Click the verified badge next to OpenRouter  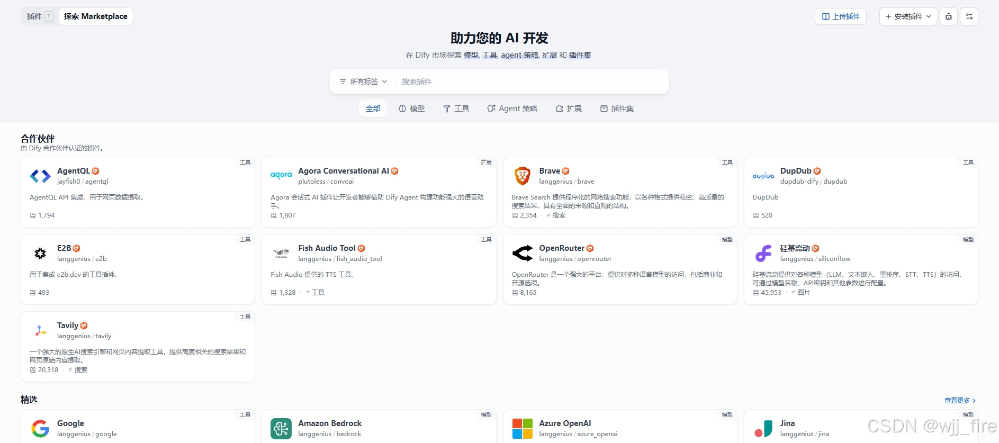(x=590, y=248)
